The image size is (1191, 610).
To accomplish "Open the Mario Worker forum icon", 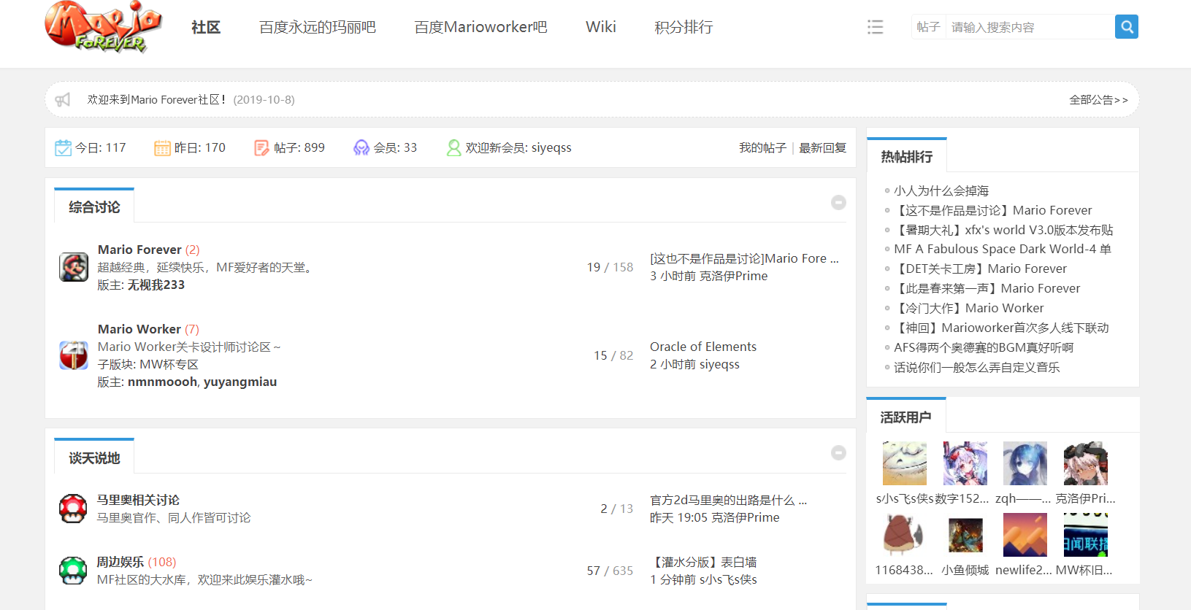I will 74,355.
